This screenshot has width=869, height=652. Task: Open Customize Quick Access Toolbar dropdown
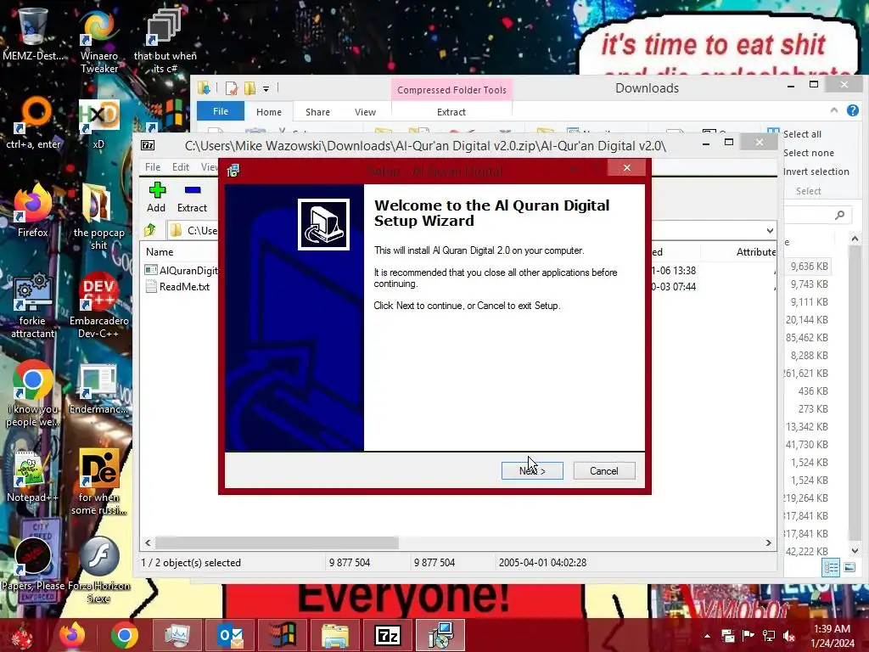point(266,88)
